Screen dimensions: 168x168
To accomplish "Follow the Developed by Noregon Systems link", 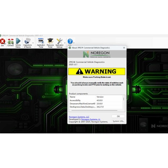I will coord(91,119).
